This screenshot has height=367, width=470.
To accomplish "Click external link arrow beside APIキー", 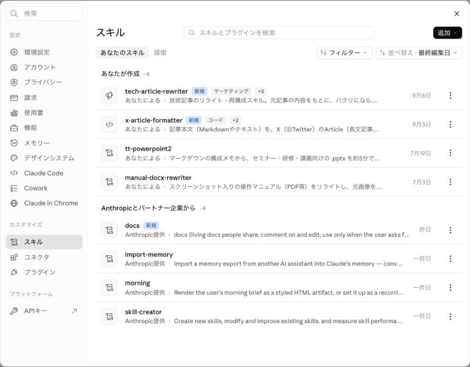I will [74, 311].
